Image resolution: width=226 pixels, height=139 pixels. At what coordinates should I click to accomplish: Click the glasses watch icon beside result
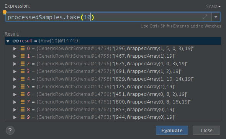click(x=16, y=41)
